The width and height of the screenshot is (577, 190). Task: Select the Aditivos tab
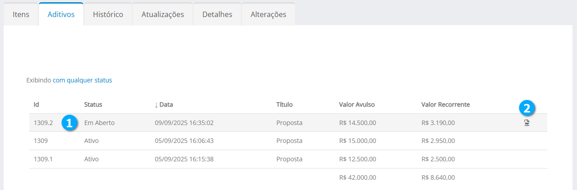(x=61, y=14)
